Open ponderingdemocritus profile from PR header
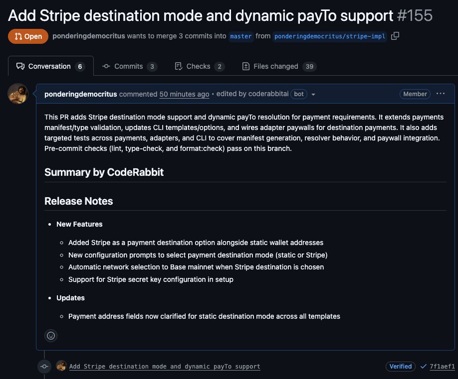The image size is (458, 379). point(88,36)
